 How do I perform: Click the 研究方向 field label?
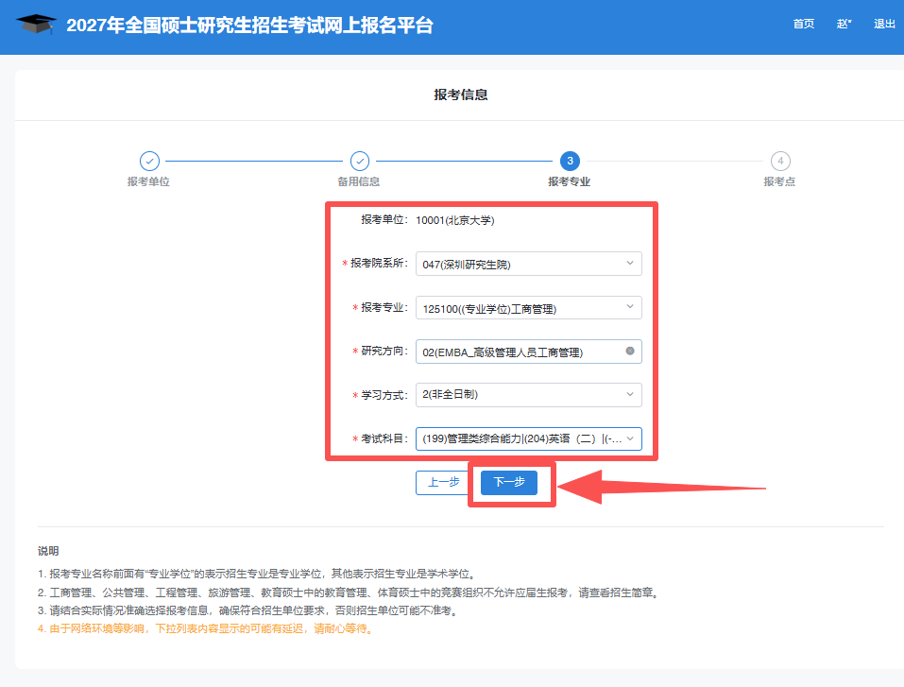(384, 351)
